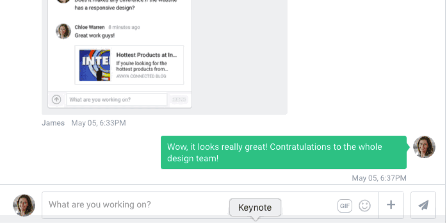This screenshot has height=223, width=446.
Task: Send message with paper plane icon
Action: [423, 205]
